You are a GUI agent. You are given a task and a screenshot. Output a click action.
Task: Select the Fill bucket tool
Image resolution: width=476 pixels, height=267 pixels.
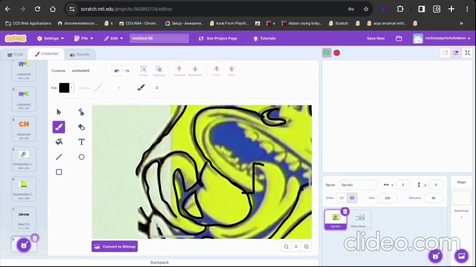pyautogui.click(x=59, y=142)
